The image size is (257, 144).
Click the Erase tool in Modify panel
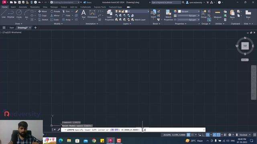76,12
